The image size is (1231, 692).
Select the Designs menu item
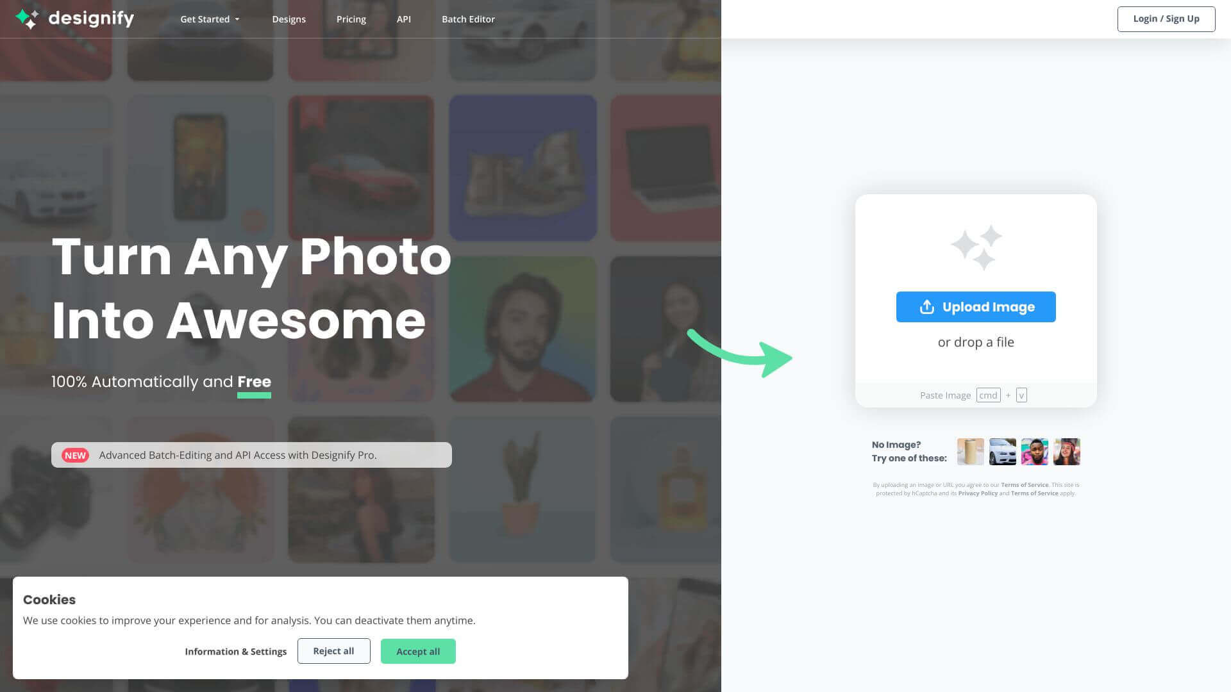point(289,19)
